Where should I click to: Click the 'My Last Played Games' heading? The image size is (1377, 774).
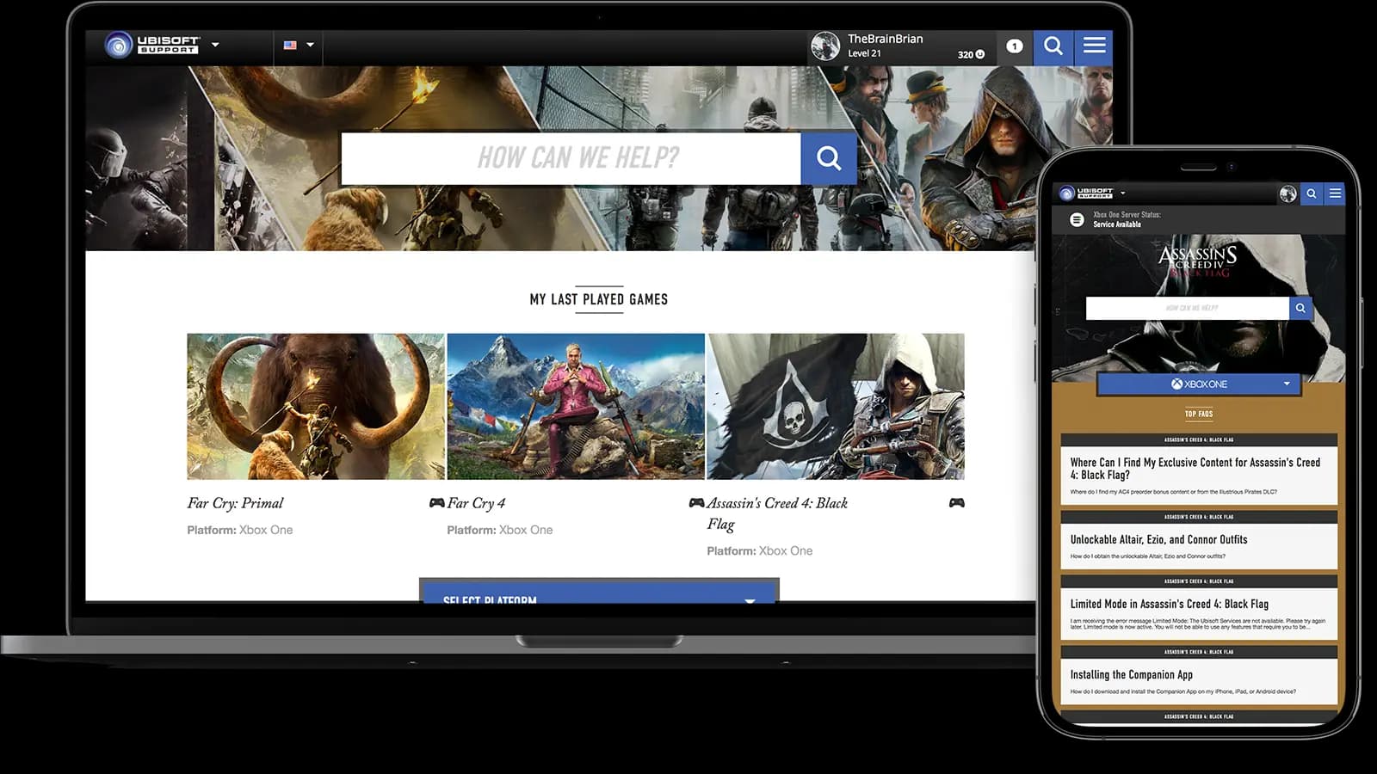tap(599, 299)
